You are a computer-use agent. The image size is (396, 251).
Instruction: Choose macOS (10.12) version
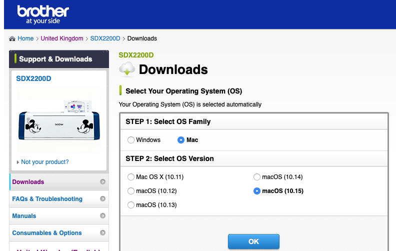pos(131,191)
